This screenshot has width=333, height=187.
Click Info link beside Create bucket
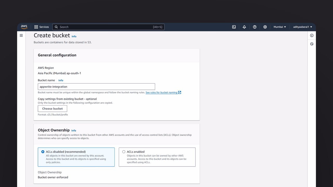pyautogui.click(x=74, y=36)
